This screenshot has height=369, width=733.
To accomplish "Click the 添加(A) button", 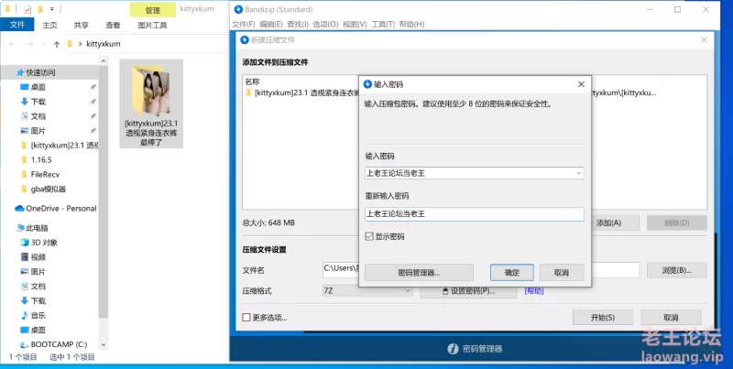I will tap(608, 222).
